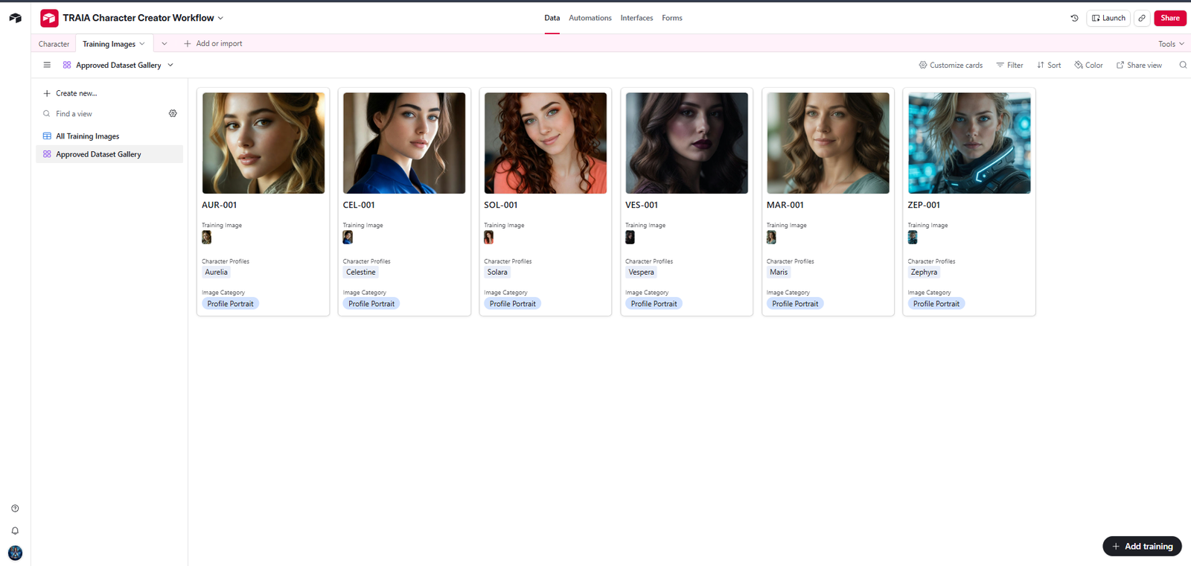Open the Sort options
Image resolution: width=1191 pixels, height=566 pixels.
(x=1049, y=65)
